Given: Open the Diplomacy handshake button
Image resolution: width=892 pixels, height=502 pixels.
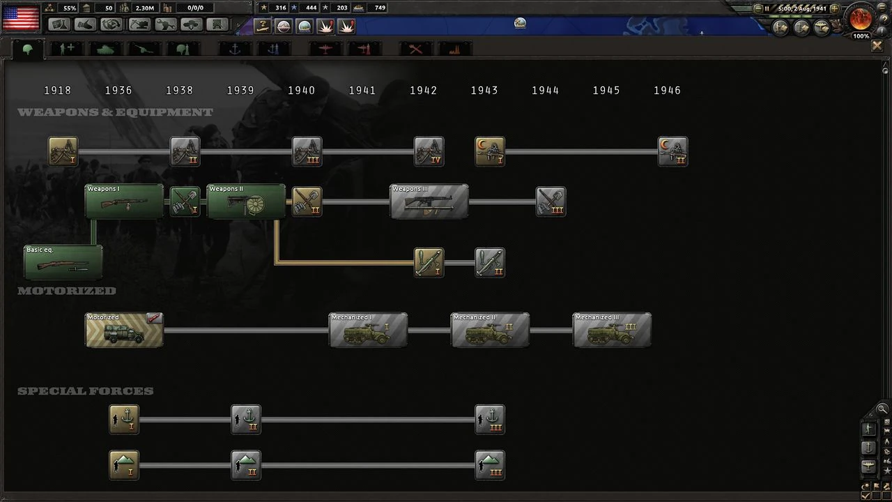Looking at the screenshot, I should [85, 24].
